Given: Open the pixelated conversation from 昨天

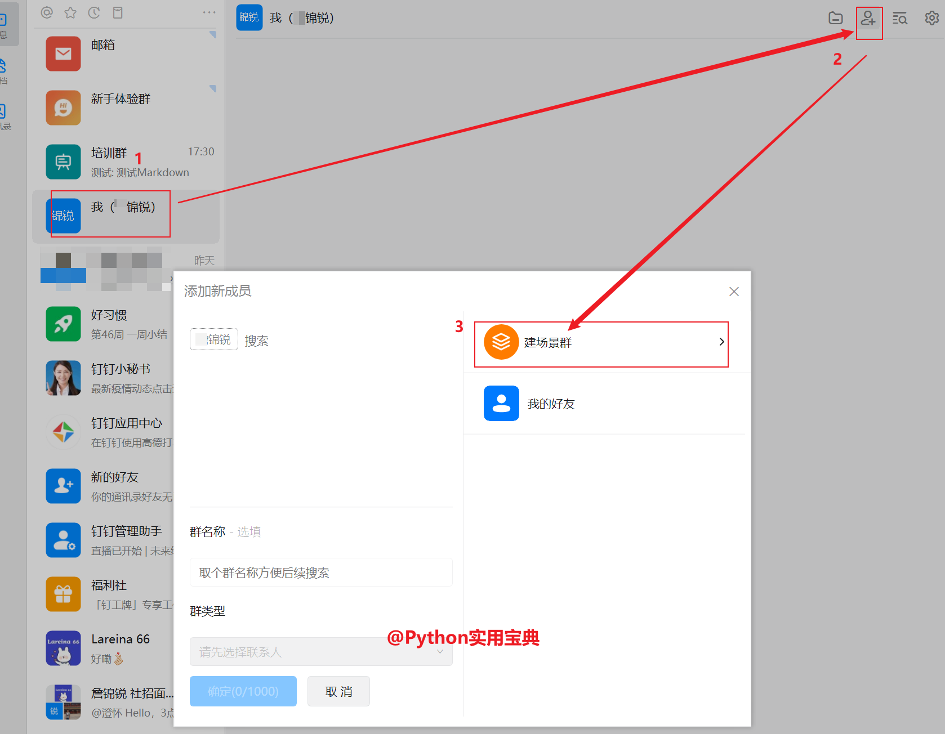Looking at the screenshot, I should (126, 270).
